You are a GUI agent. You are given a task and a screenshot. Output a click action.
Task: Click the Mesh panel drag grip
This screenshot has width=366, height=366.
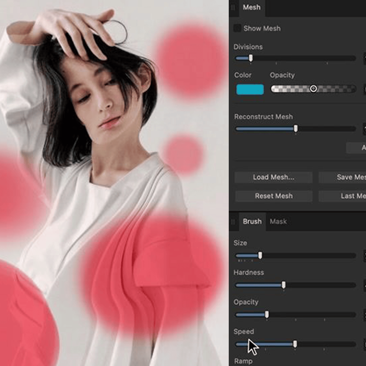tap(233, 8)
